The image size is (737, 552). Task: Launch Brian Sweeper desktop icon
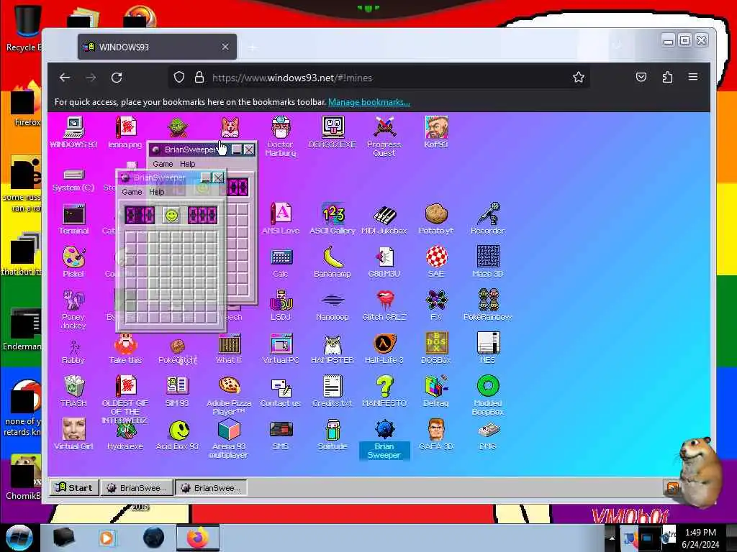[x=384, y=438]
